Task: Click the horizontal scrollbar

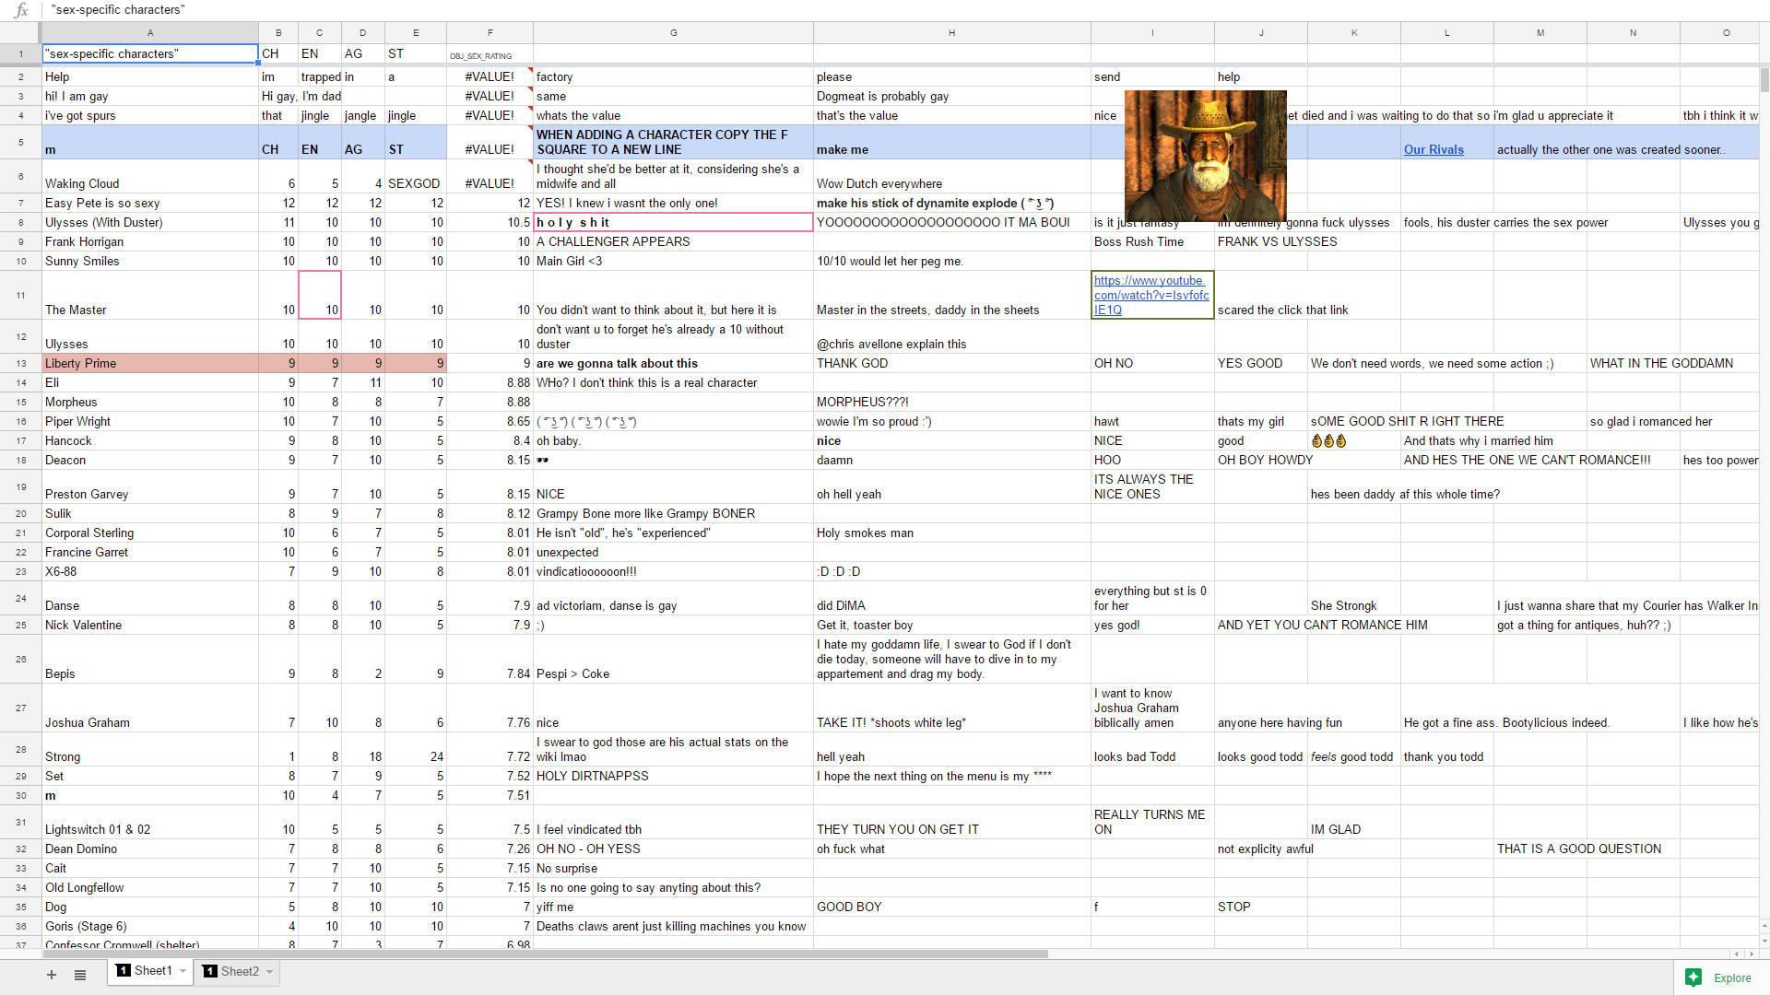Action: click(x=546, y=954)
